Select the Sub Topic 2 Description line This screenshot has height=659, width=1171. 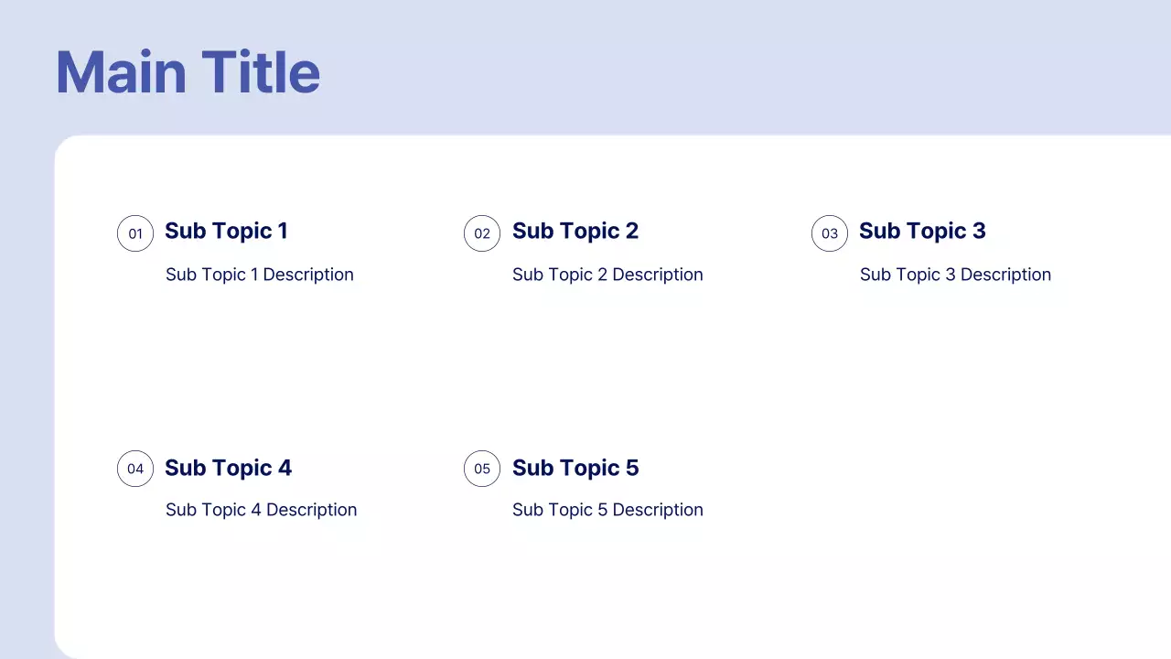[x=607, y=275]
